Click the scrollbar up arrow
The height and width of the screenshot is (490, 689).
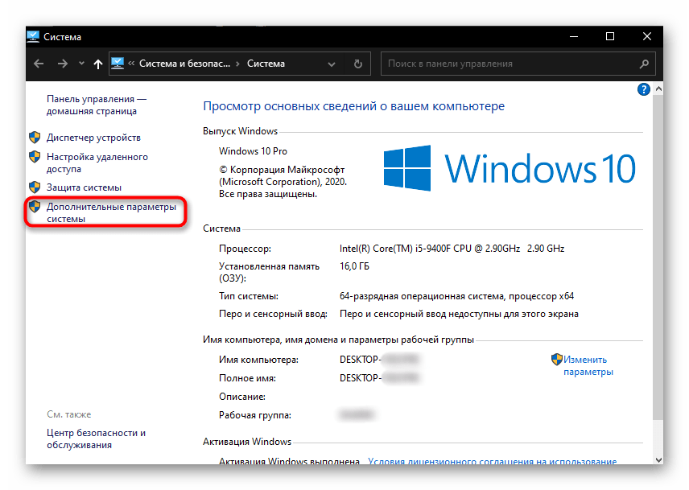click(x=658, y=89)
